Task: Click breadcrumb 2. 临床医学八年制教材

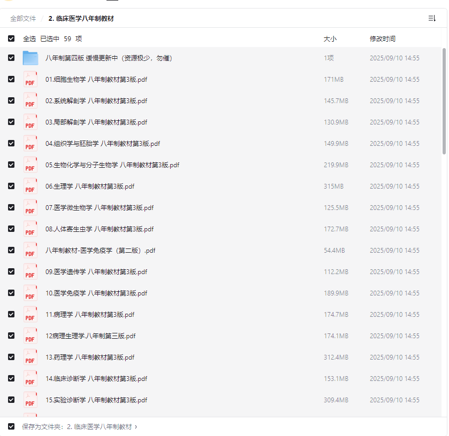Action: [x=81, y=19]
